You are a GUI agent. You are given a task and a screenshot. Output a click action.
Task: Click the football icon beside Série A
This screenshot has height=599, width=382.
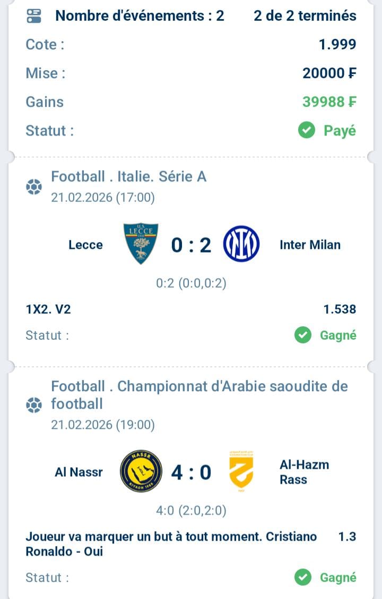pos(34,187)
